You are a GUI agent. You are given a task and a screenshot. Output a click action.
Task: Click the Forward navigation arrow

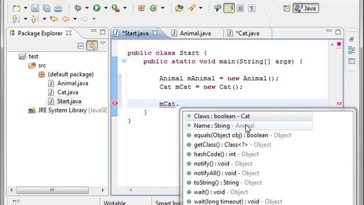click(x=85, y=19)
